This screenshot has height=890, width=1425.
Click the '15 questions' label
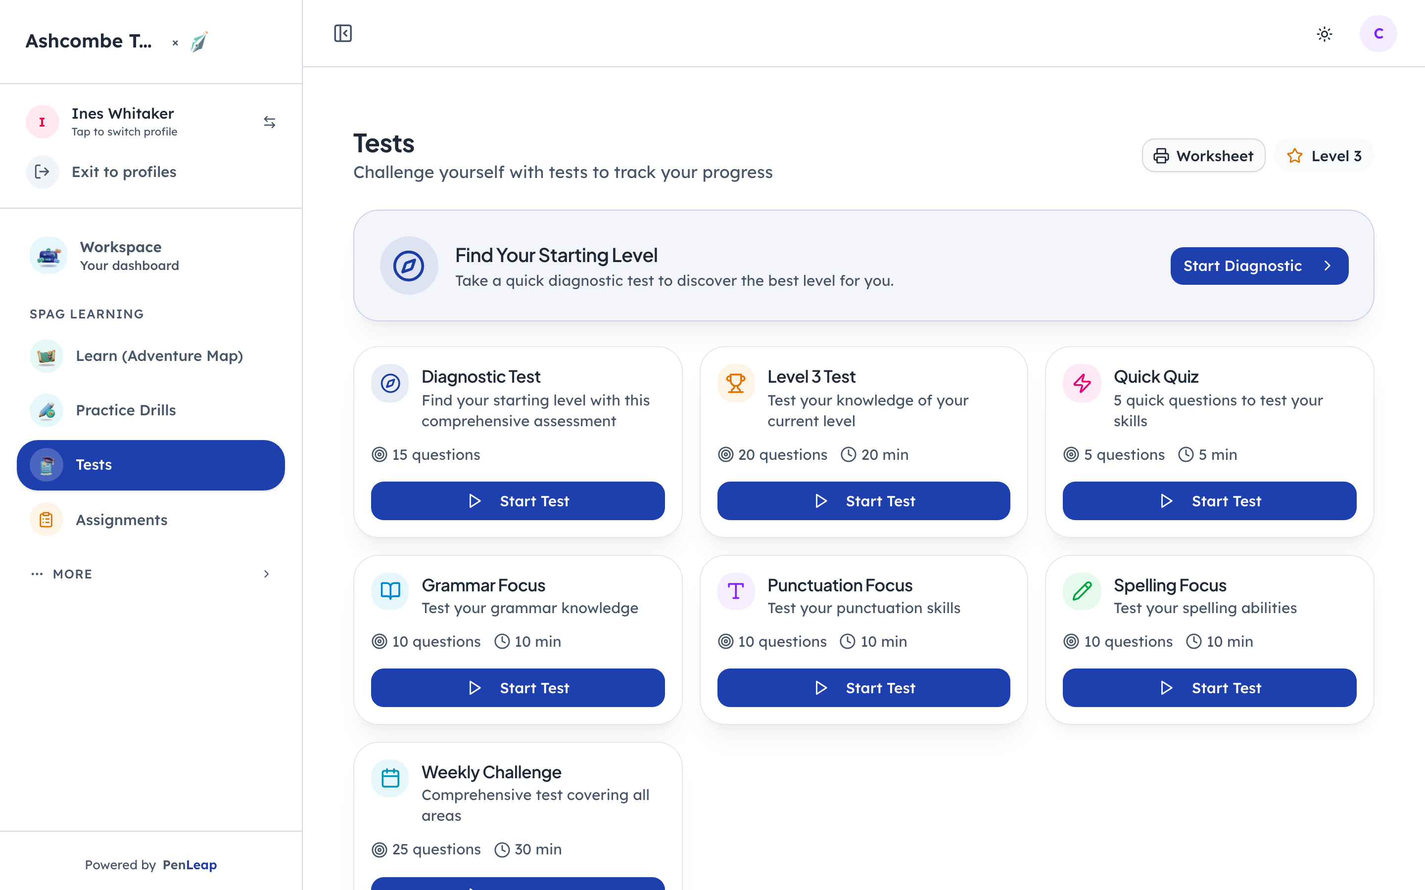coord(436,454)
